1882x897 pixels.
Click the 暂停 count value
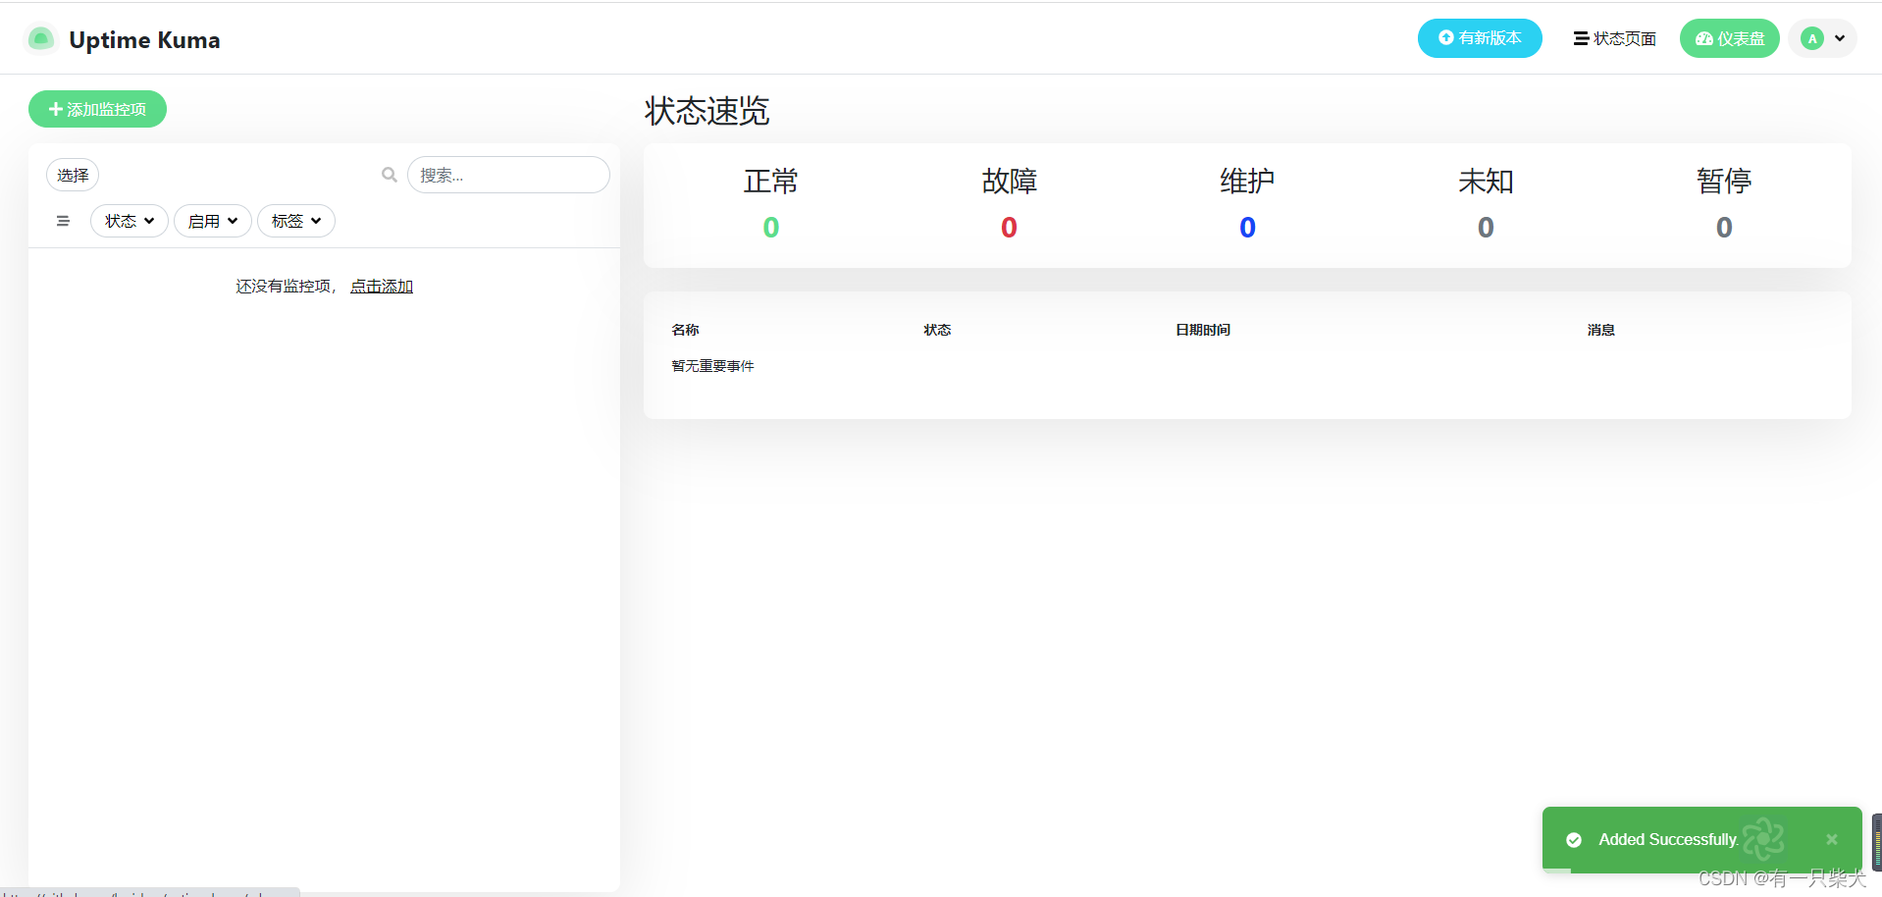click(x=1724, y=228)
